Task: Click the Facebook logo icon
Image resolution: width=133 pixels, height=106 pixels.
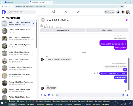Action: click(4, 12)
